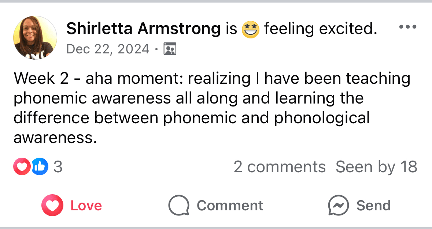The image size is (432, 229).
Task: Open the three-dot post options menu
Action: tap(408, 27)
